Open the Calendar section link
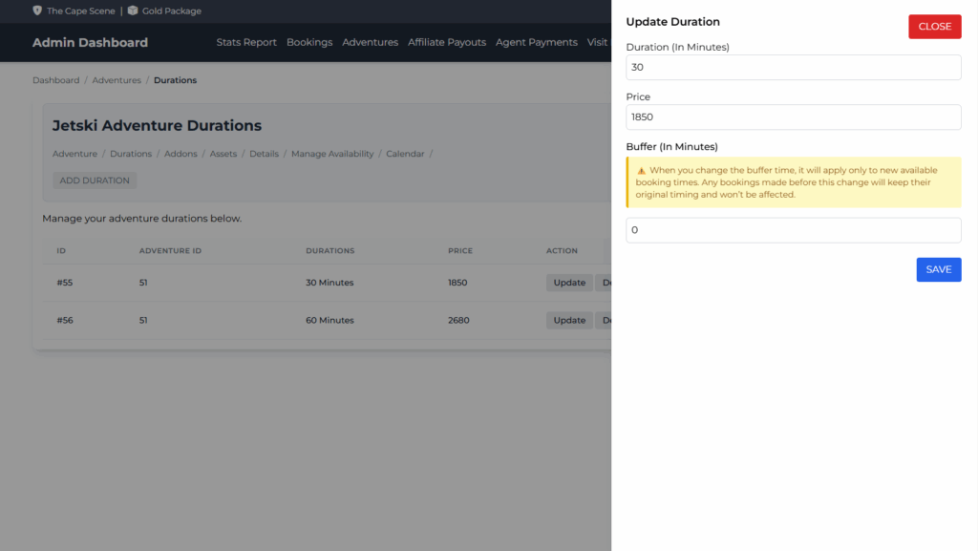 pyautogui.click(x=405, y=154)
